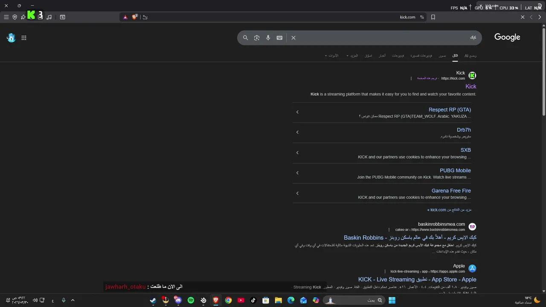Open File Explorer from the taskbar
The image size is (546, 307).
(x=278, y=300)
